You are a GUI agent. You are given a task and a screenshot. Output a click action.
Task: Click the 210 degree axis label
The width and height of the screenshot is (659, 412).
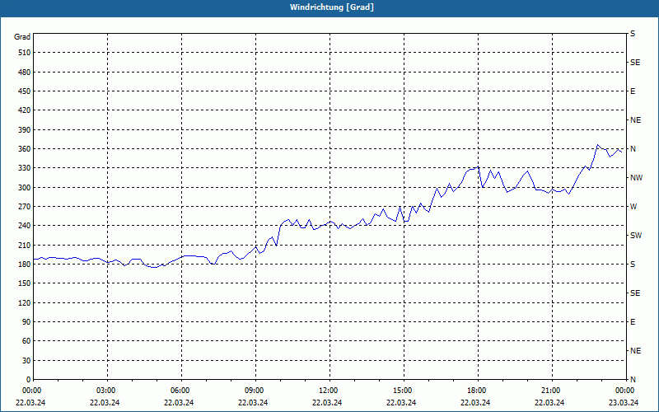point(25,245)
